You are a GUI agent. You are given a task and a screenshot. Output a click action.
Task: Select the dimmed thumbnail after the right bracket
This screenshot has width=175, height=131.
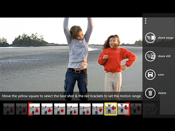click(x=136, y=109)
